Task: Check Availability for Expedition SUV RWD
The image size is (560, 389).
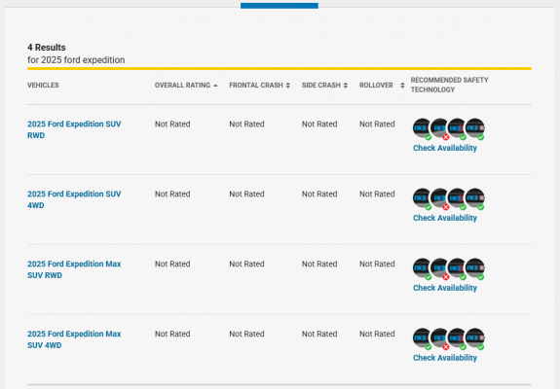Action: [x=445, y=148]
